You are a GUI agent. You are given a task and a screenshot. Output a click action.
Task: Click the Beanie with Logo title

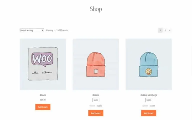pyautogui.click(x=149, y=95)
